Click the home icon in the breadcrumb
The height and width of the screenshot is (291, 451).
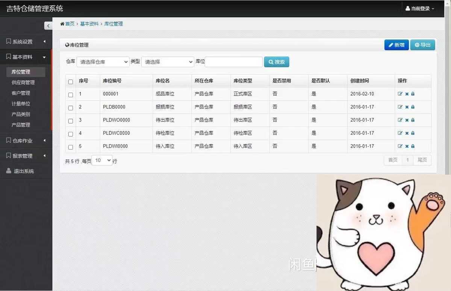[x=62, y=24]
